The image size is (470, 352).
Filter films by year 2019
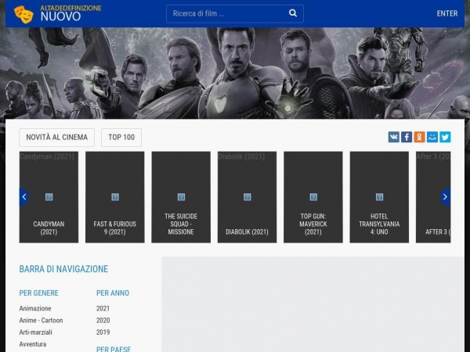coord(103,332)
